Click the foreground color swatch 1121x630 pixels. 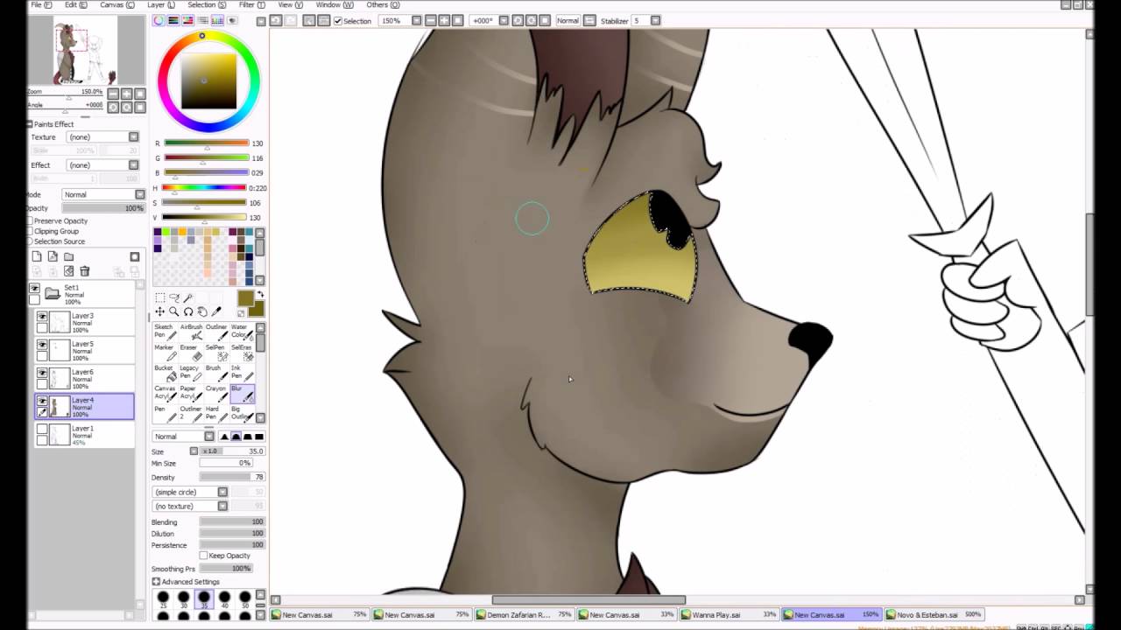click(244, 299)
